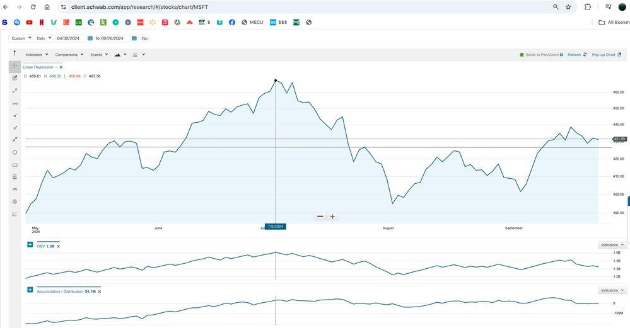Viewport: 630px width, 328px height.
Task: Bookmark this page with star icon
Action: 568,7
